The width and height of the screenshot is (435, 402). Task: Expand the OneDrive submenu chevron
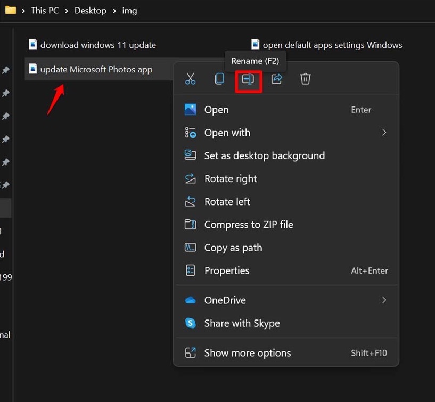(x=384, y=300)
